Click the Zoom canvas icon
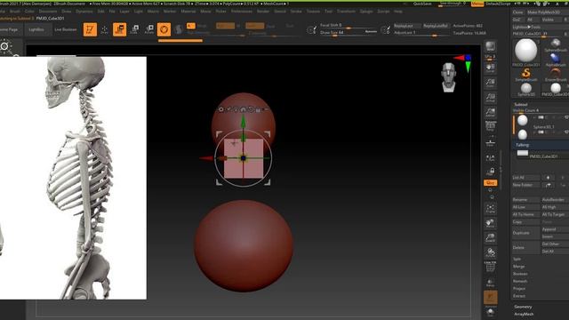The image size is (569, 320). point(490,83)
